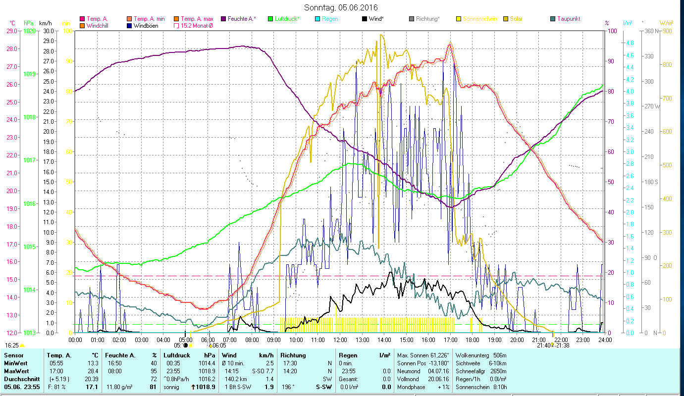This screenshot has height=396, width=684.
Task: Click the dark blue Windböen legend square
Action: (129, 26)
